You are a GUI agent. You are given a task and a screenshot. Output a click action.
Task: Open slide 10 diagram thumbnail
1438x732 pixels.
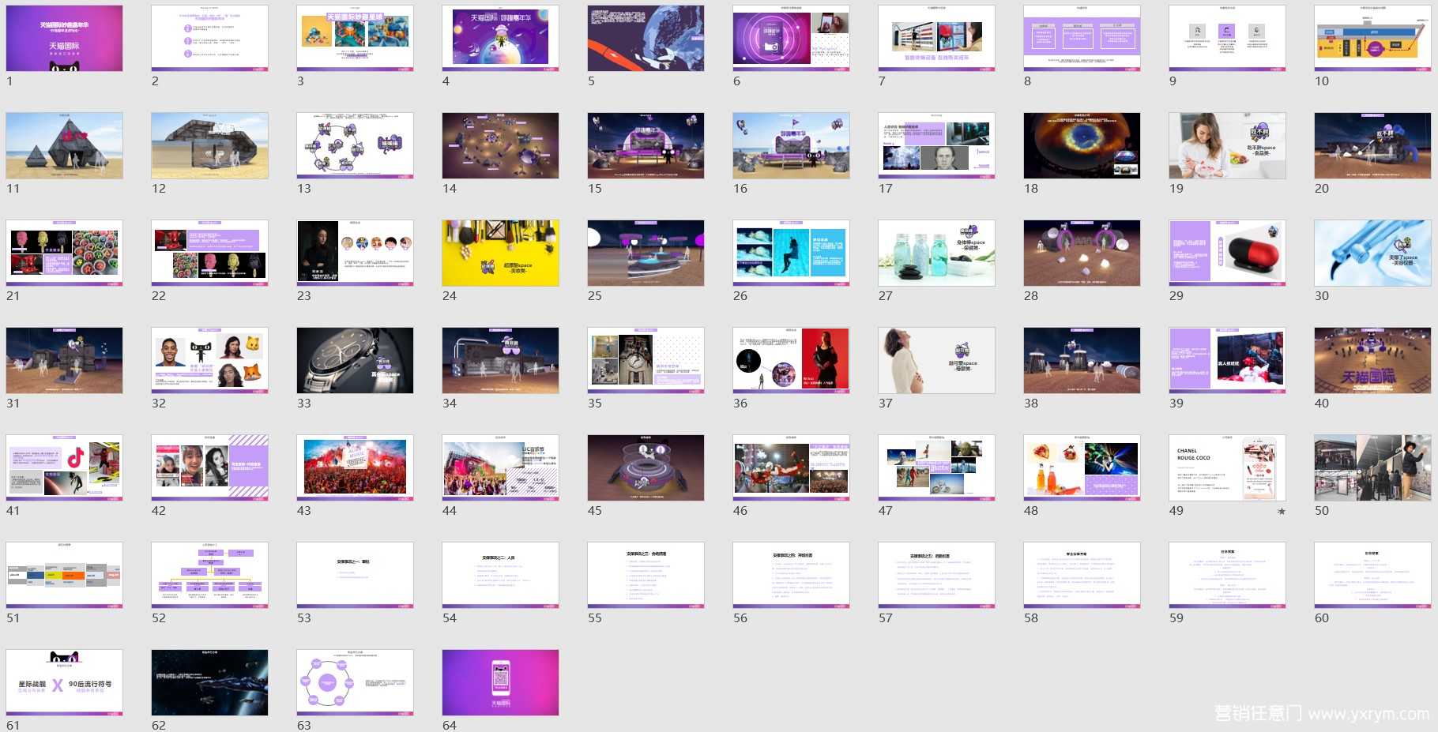[x=1372, y=38]
